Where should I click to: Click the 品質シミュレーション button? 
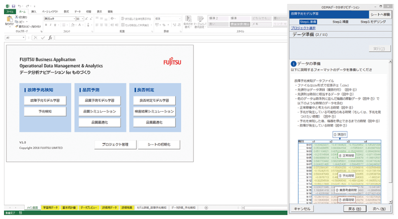coord(99,111)
